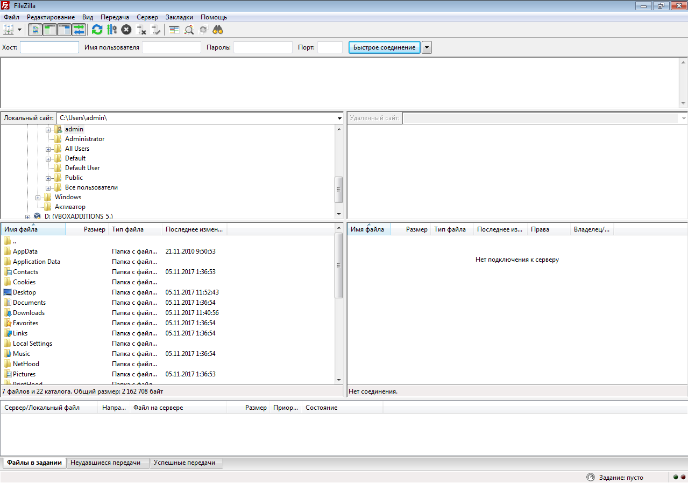This screenshot has height=483, width=688.
Task: Click the process queue icon
Action: (112, 30)
